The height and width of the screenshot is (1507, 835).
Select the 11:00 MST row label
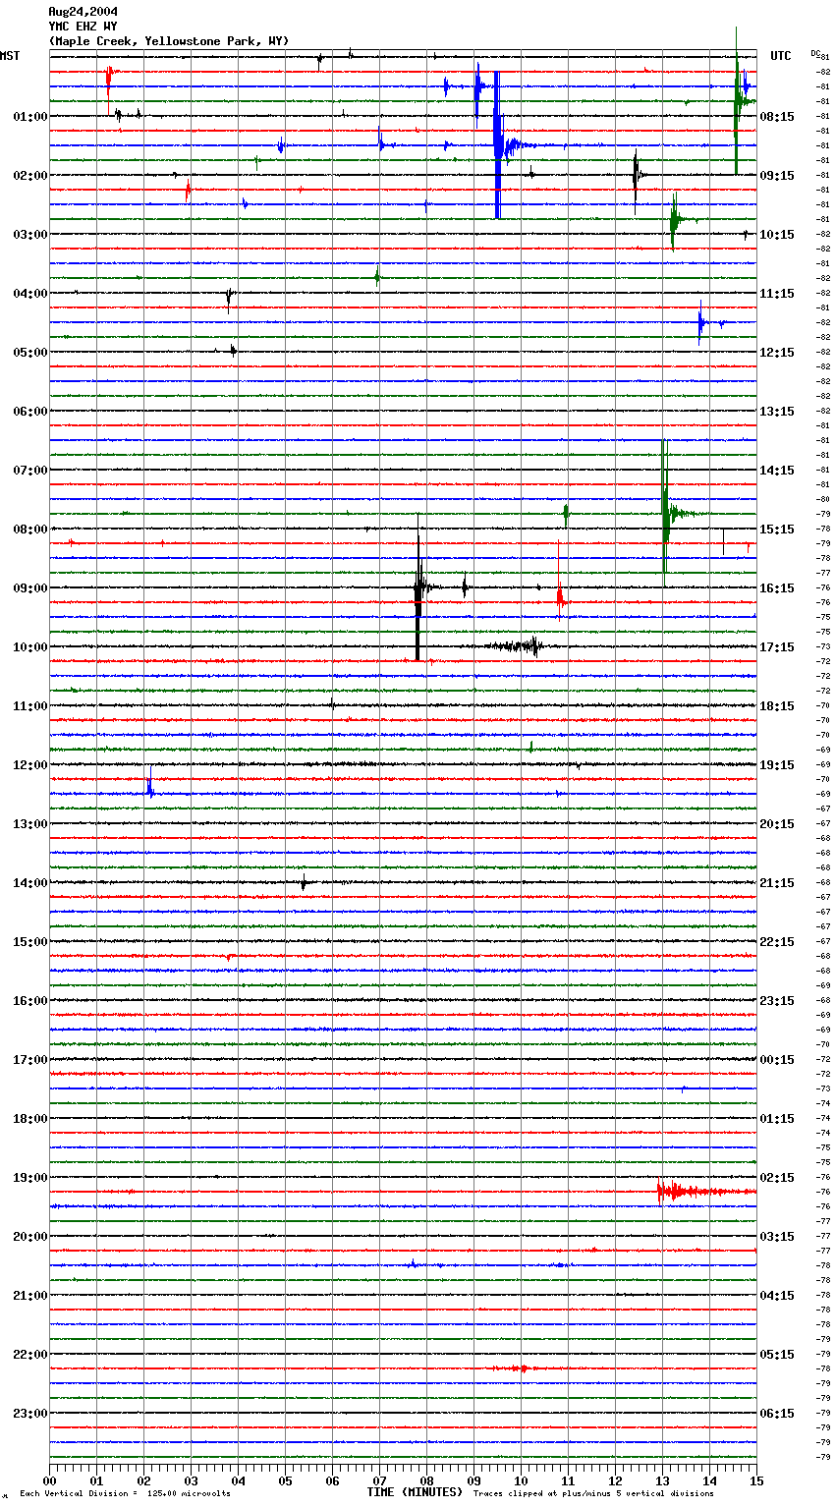[30, 706]
